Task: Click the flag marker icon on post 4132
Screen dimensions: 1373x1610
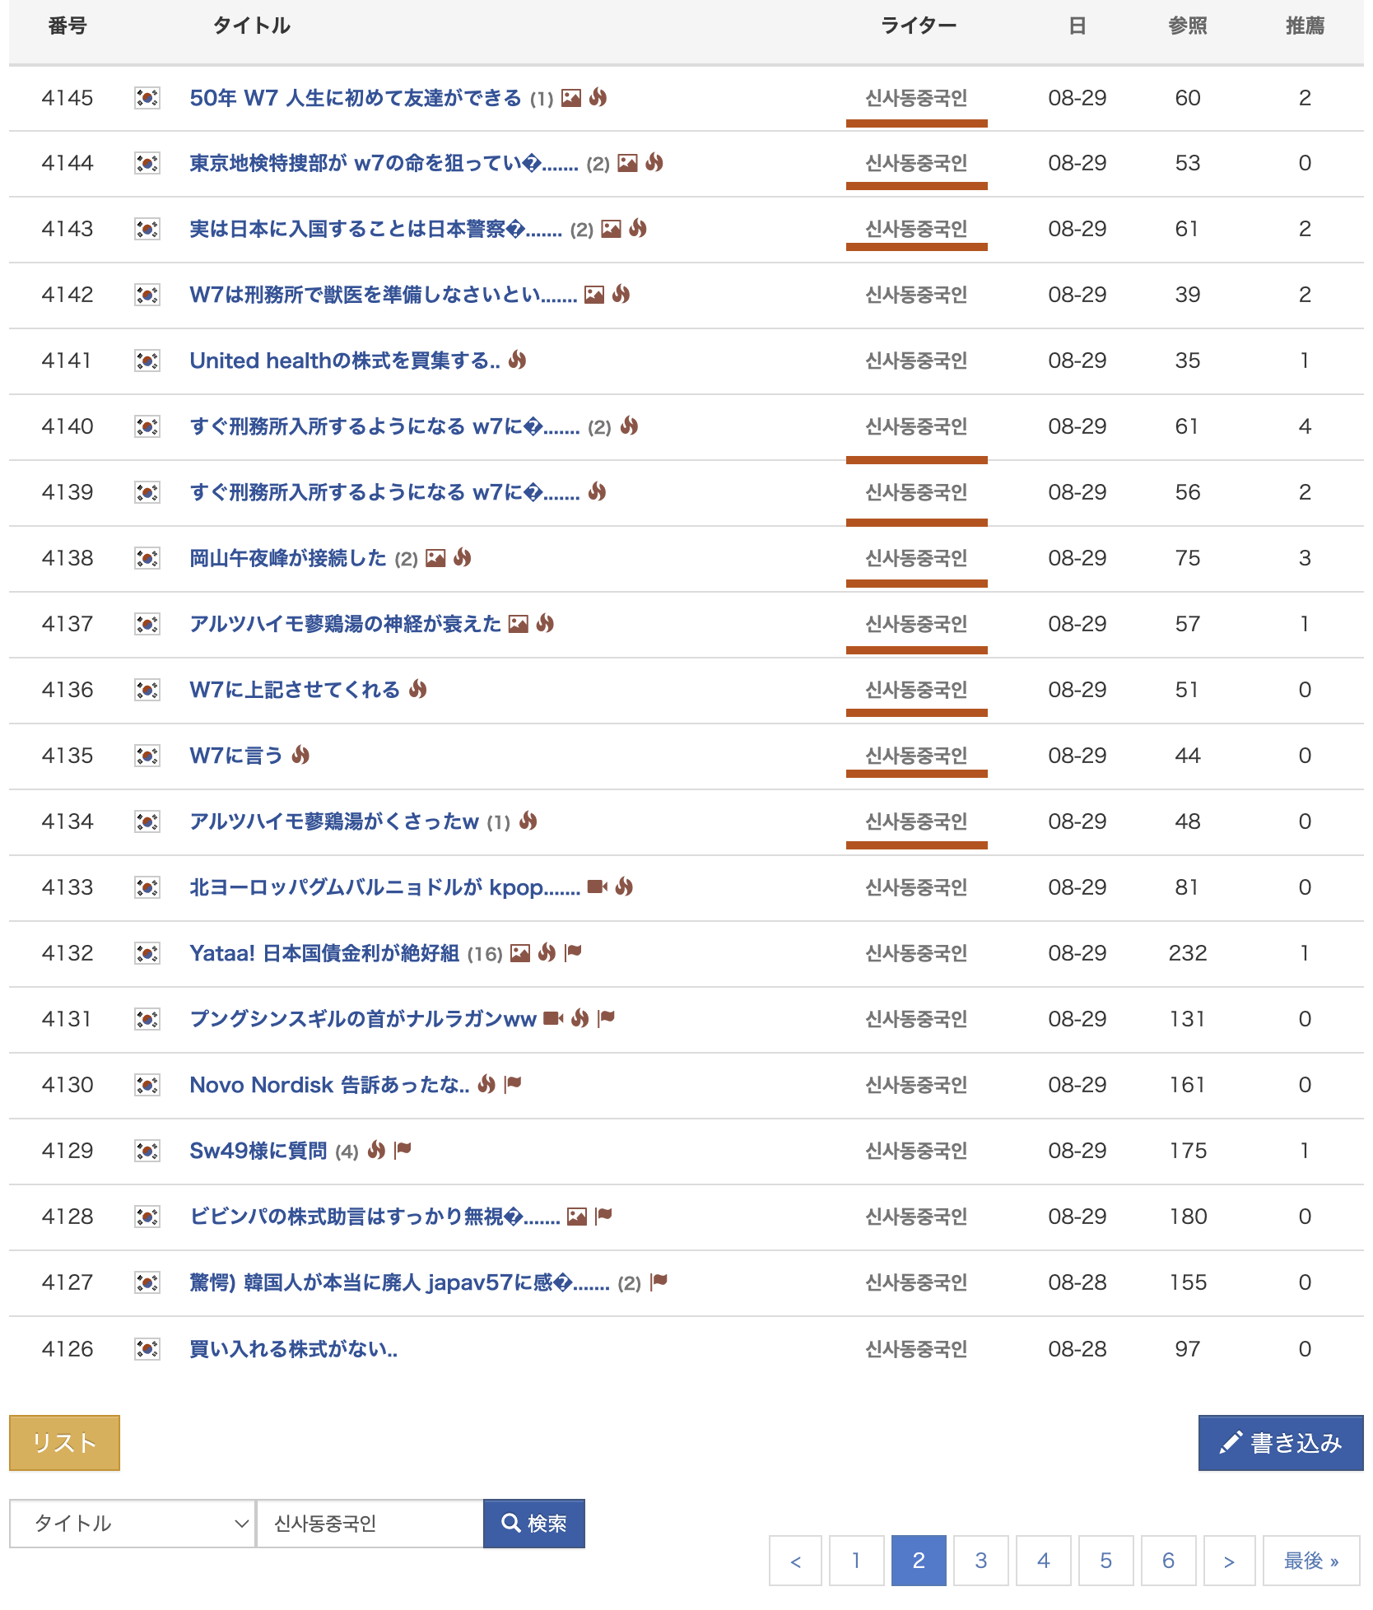Action: click(574, 952)
